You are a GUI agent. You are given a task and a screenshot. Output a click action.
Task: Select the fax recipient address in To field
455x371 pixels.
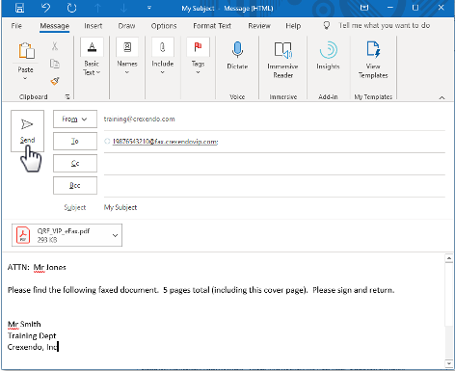click(165, 142)
